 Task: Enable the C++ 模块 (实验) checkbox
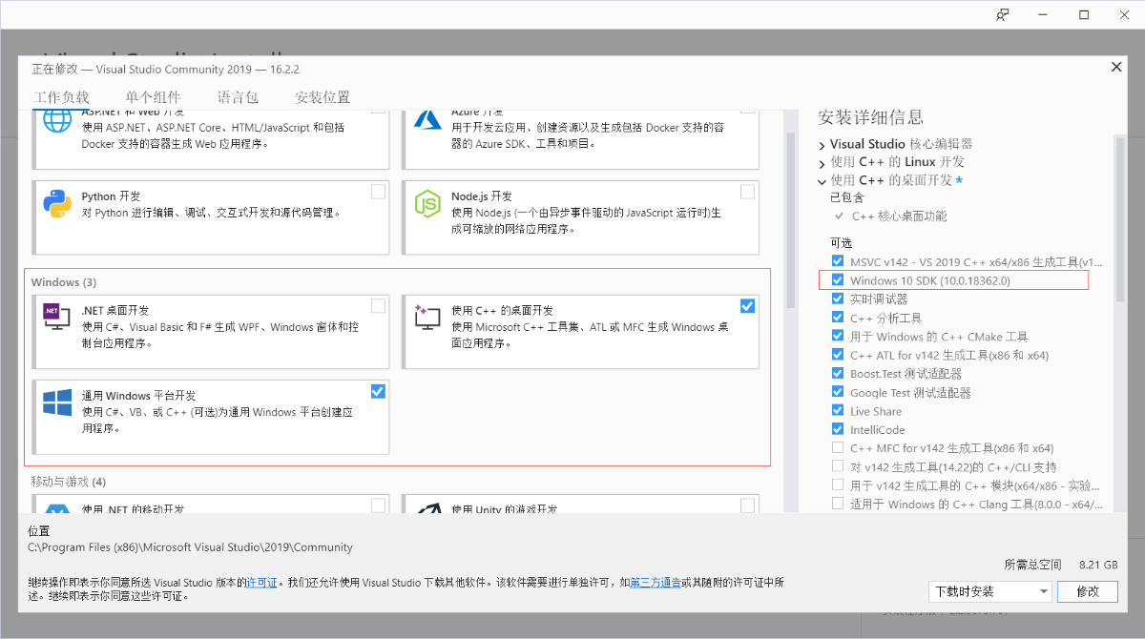838,484
